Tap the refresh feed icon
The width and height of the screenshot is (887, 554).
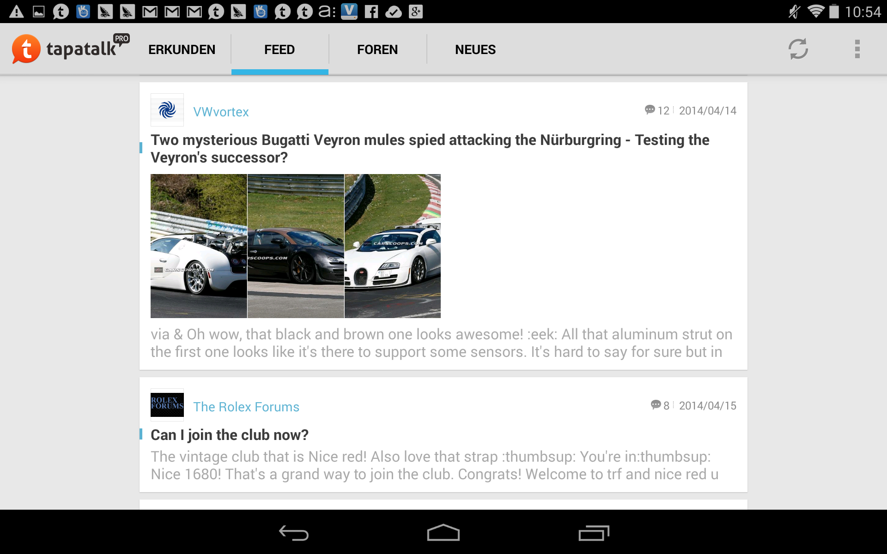click(x=798, y=49)
